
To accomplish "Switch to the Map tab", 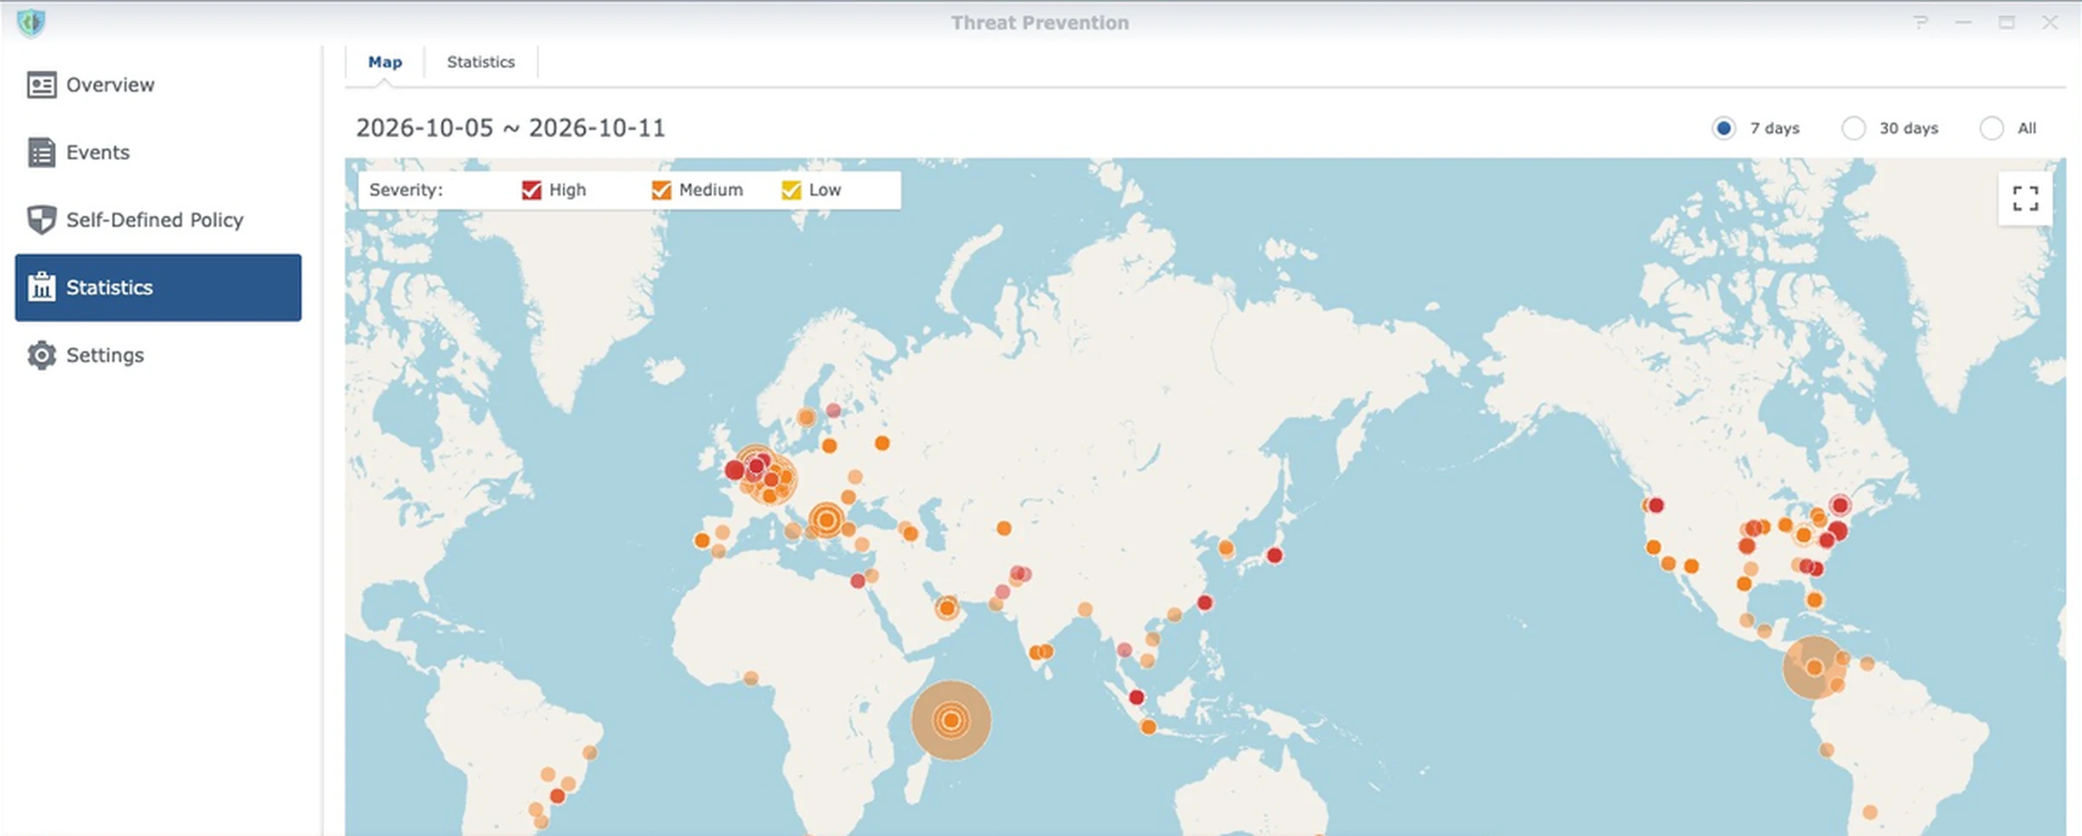I will [385, 62].
